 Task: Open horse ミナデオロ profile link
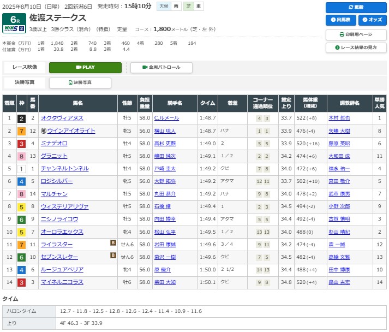pyautogui.click(x=54, y=143)
